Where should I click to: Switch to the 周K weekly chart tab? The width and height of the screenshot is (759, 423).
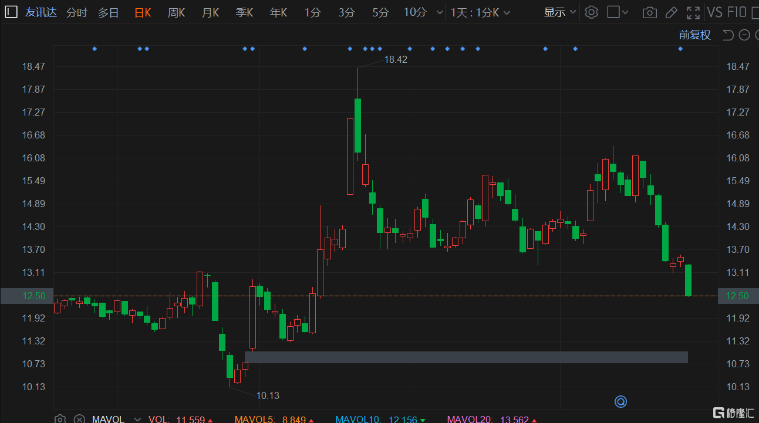tap(176, 12)
